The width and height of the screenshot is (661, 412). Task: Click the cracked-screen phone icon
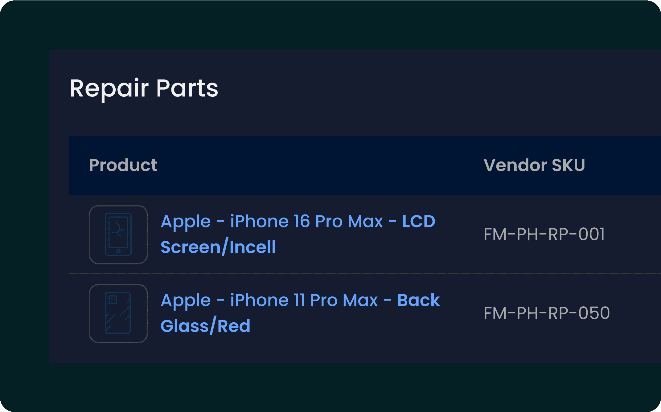pos(118,235)
